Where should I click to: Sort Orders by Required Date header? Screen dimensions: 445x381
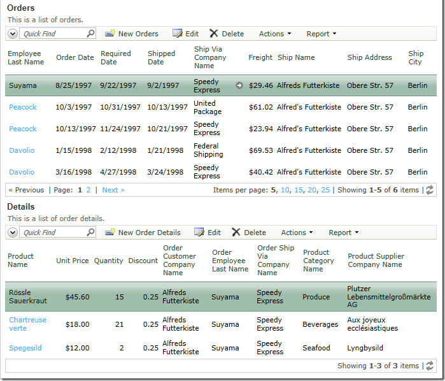[x=115, y=58]
